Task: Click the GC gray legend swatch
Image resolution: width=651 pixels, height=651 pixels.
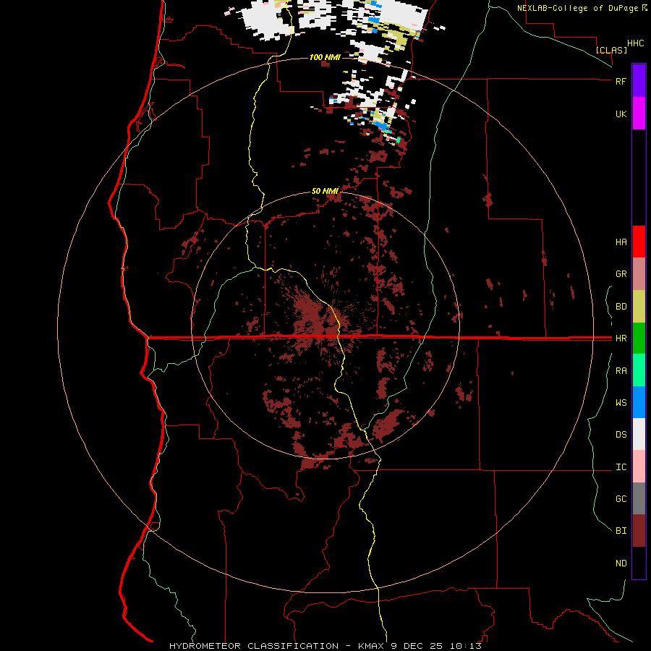Action: [639, 498]
